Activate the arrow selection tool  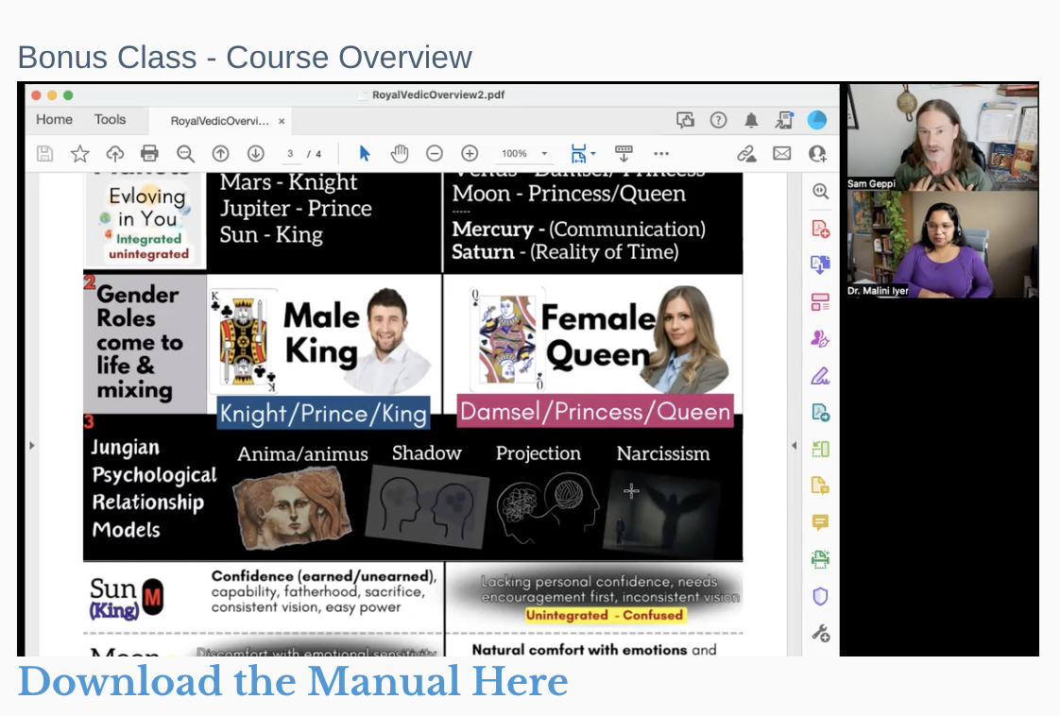point(365,154)
